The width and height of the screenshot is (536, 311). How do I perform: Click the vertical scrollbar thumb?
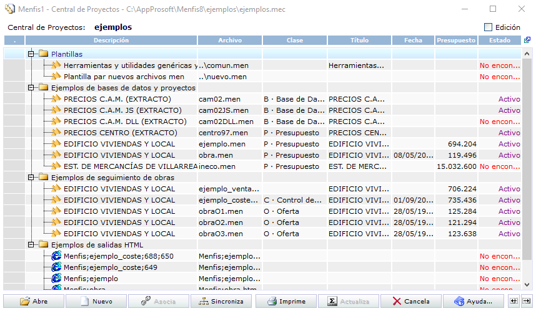527,158
